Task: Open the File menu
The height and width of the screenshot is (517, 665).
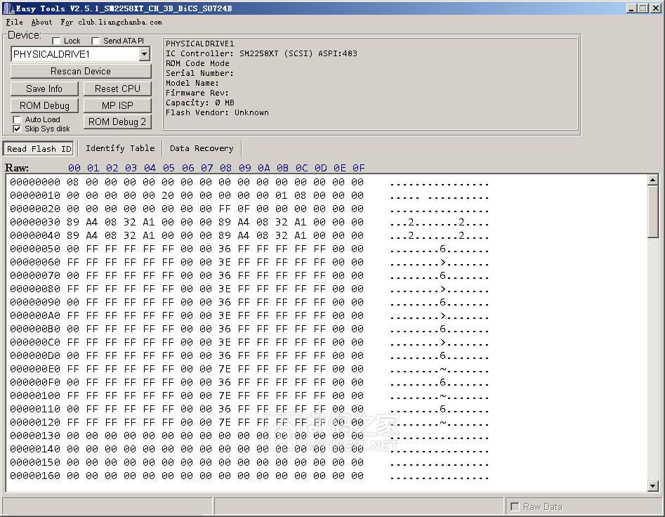Action: click(x=14, y=22)
